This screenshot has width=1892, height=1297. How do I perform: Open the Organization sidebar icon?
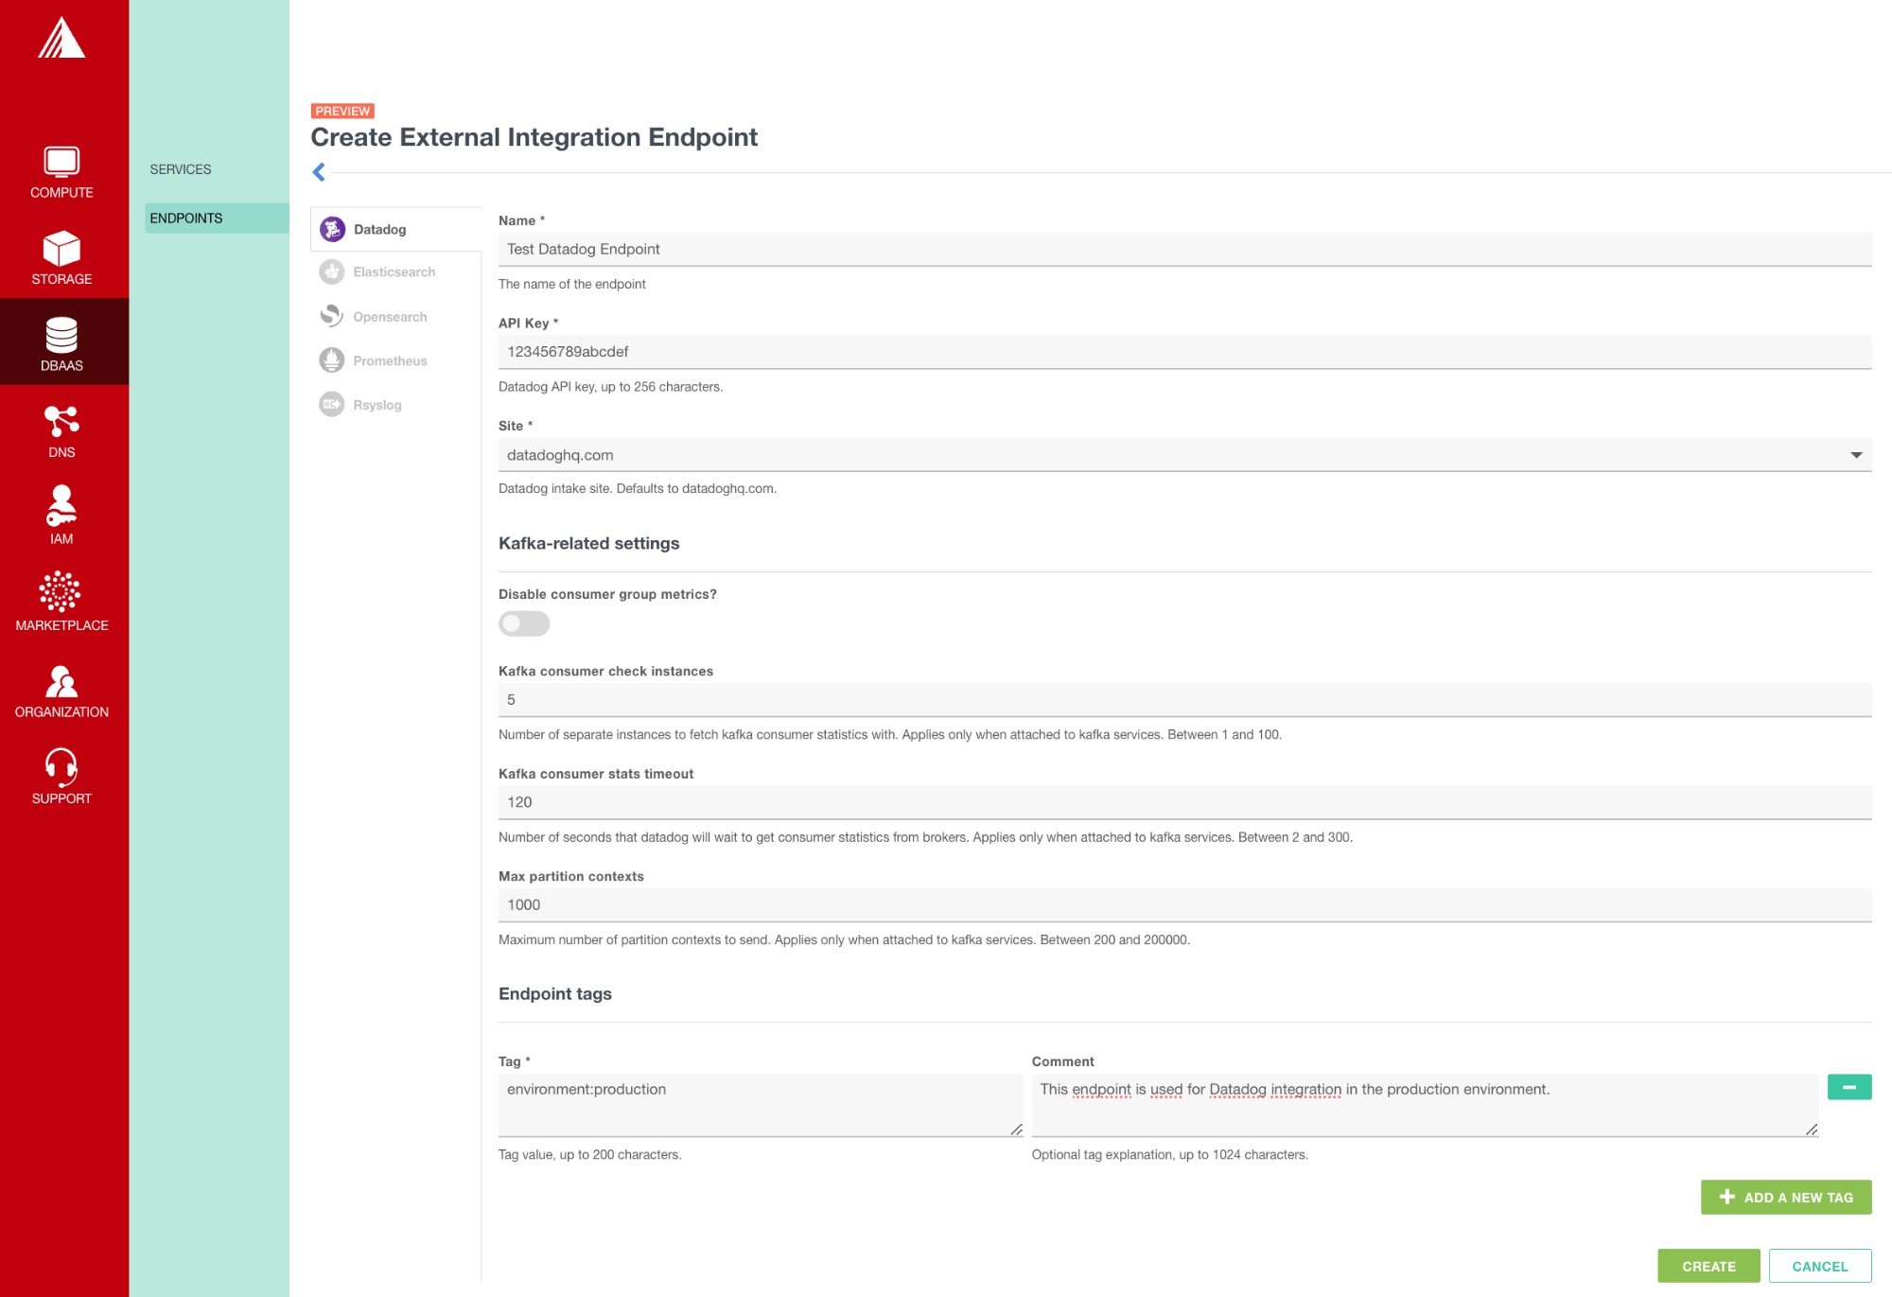61,681
